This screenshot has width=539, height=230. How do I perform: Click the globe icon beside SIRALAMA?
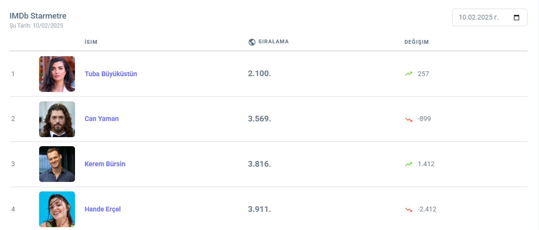click(x=252, y=42)
